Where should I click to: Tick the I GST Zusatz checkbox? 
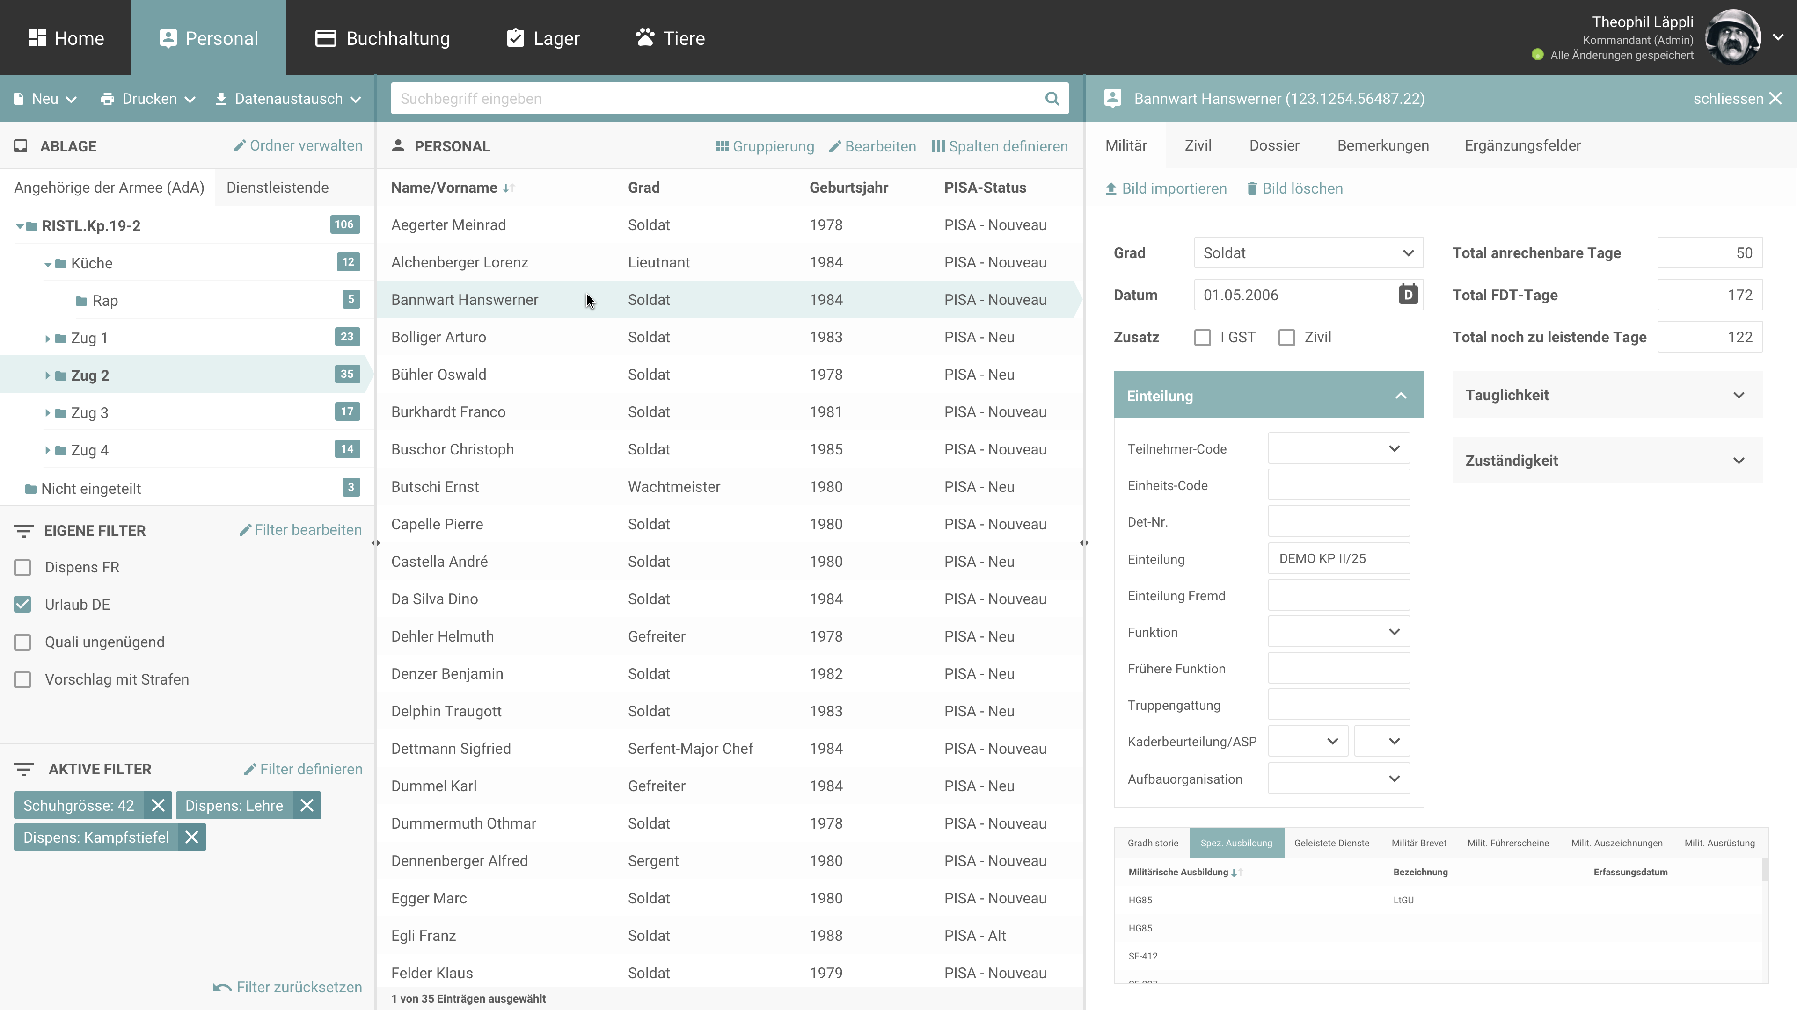1203,337
